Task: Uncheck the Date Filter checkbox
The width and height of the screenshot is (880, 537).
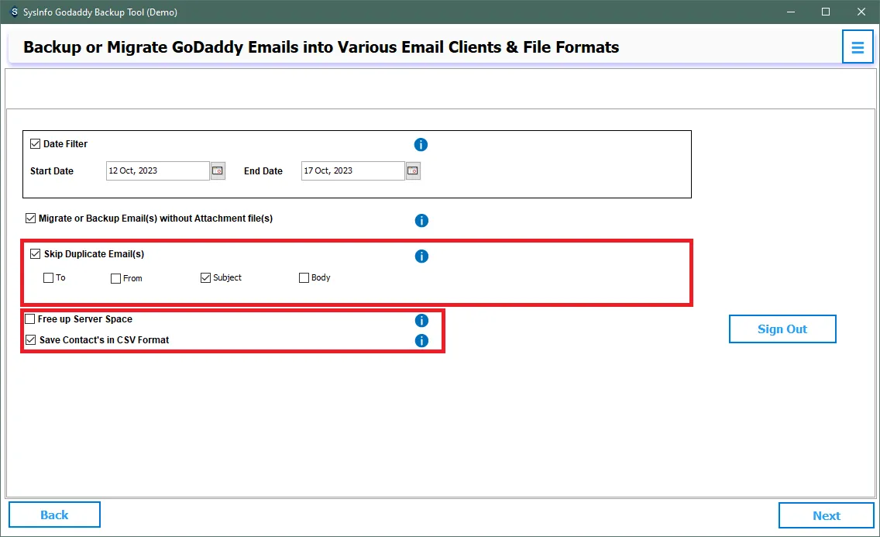Action: tap(36, 143)
